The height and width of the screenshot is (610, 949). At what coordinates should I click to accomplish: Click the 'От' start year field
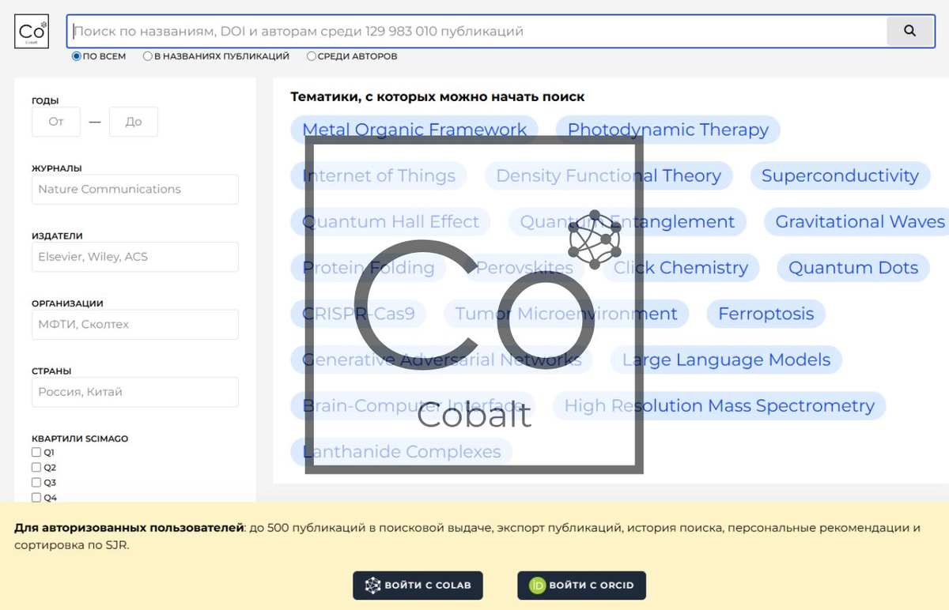(x=56, y=122)
